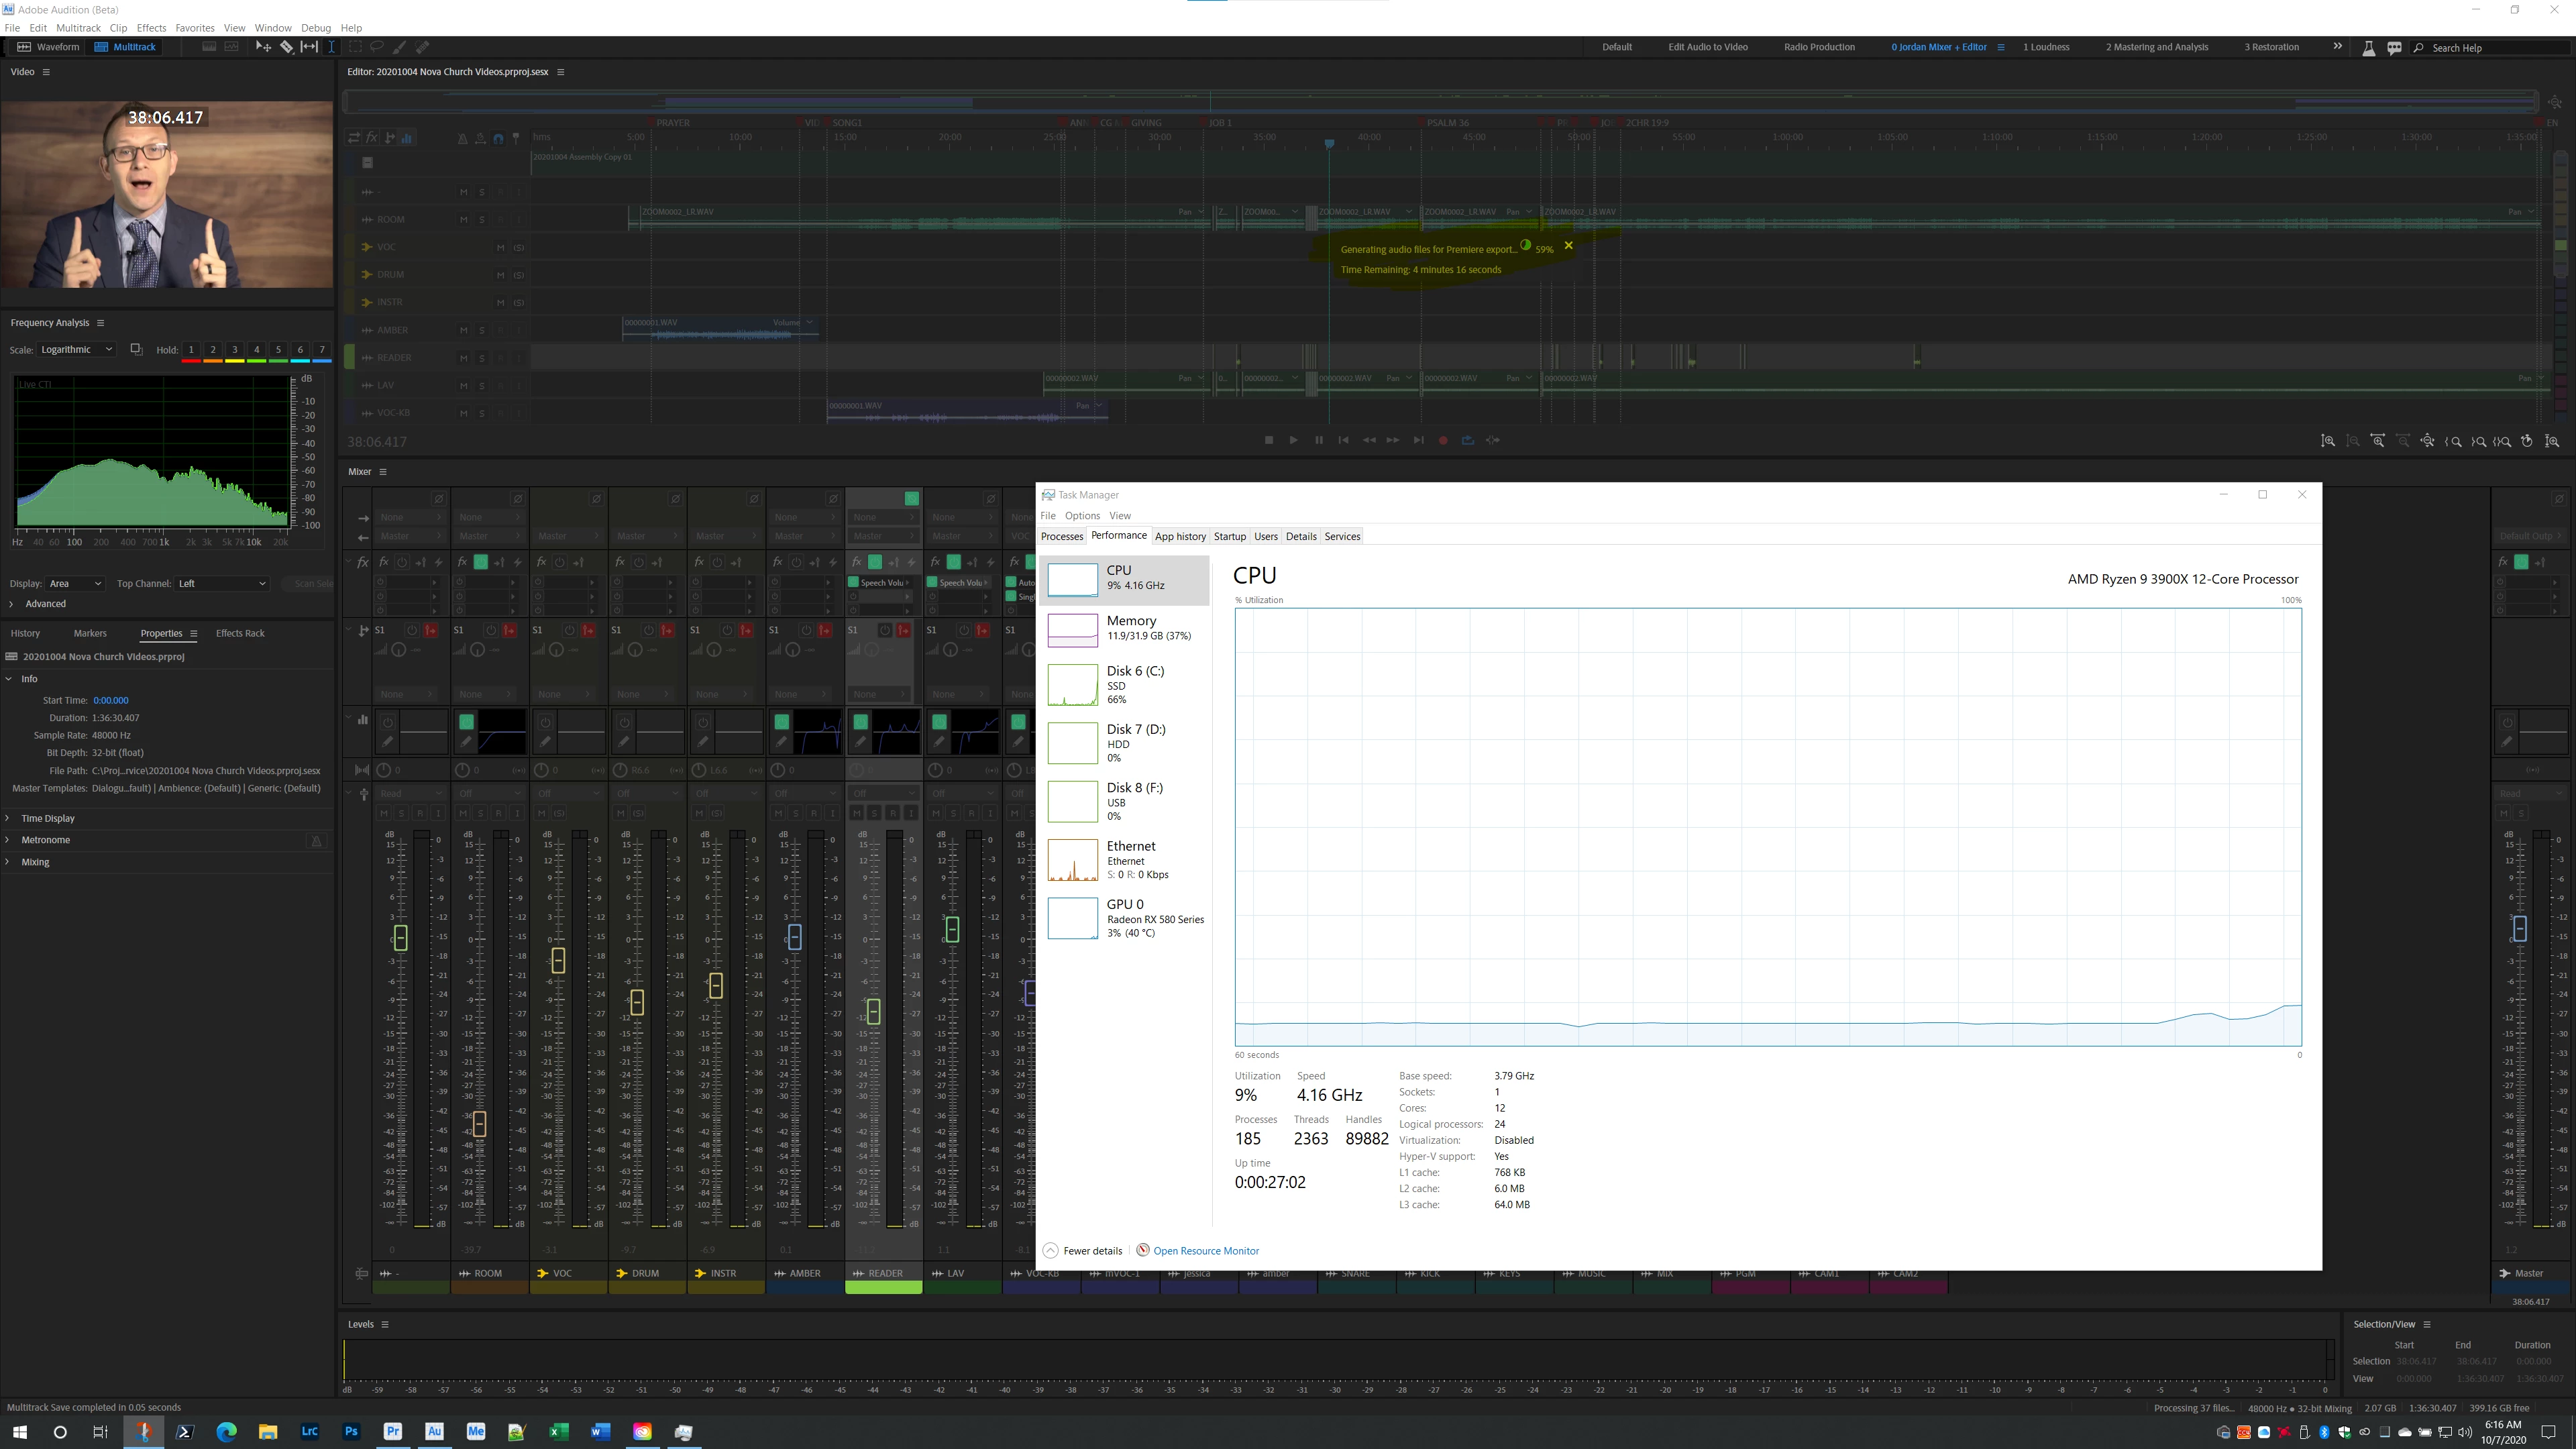2576x1449 pixels.
Task: Click Open Resource Monitor link
Action: (x=1205, y=1251)
